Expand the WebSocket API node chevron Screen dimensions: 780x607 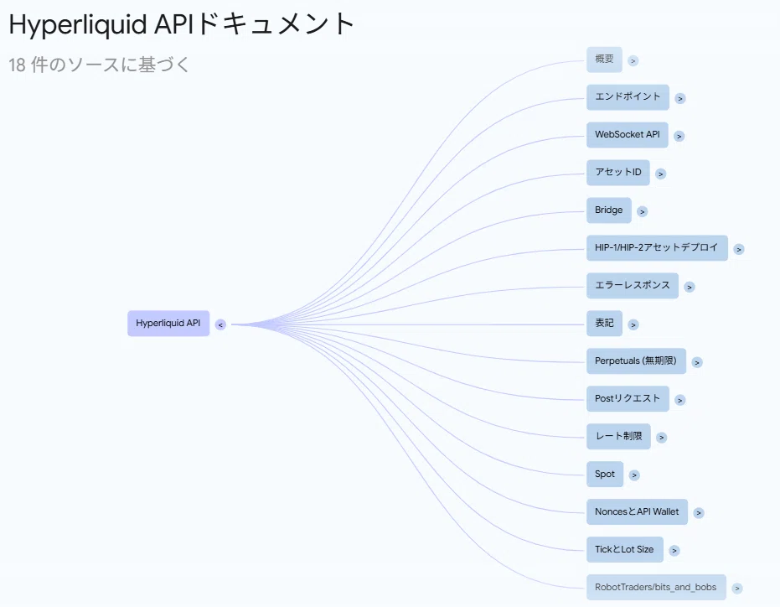(679, 137)
